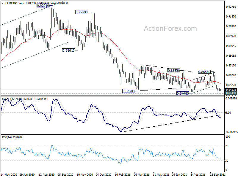Click the 29 Jun 2020 date label
238x178 pixels.
[x=27, y=174]
